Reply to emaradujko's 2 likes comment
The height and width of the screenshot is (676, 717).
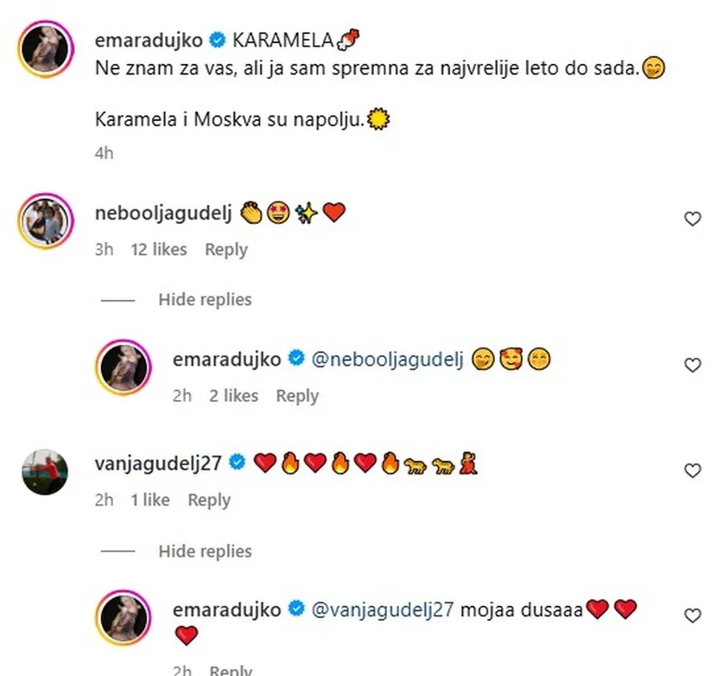(x=297, y=396)
